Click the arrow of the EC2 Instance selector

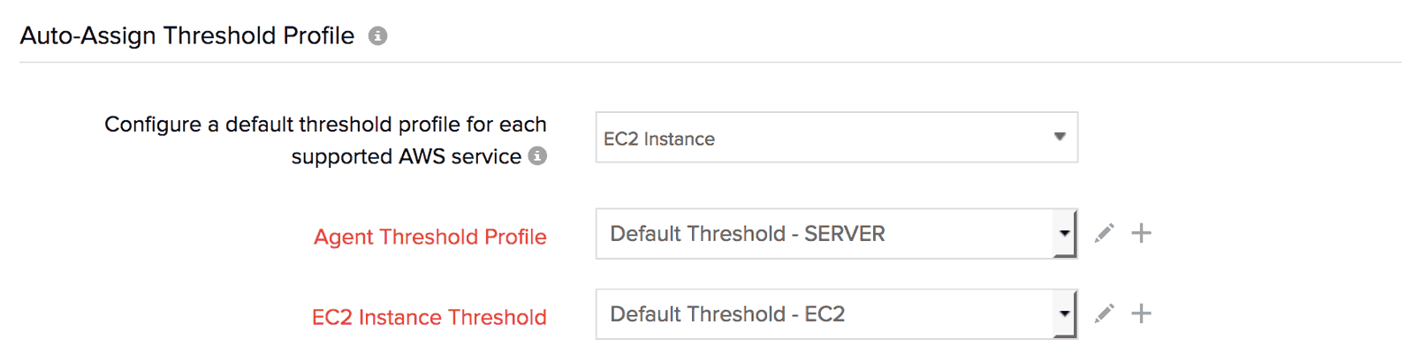tap(1060, 137)
